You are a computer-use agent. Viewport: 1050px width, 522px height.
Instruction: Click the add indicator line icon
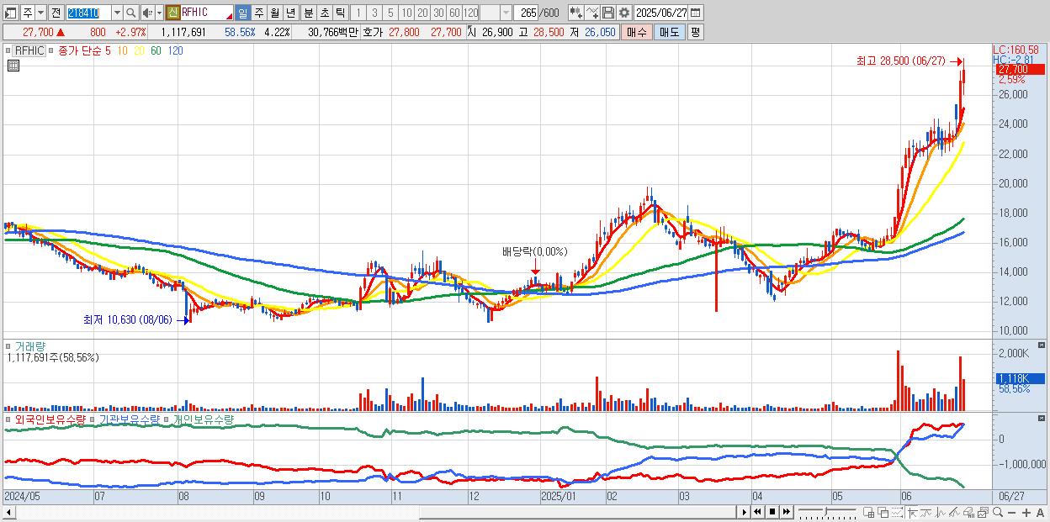[x=592, y=13]
